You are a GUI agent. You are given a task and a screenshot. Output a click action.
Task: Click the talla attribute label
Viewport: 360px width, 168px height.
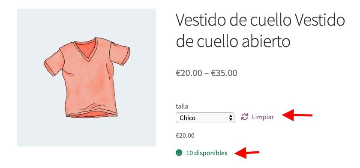[182, 106]
